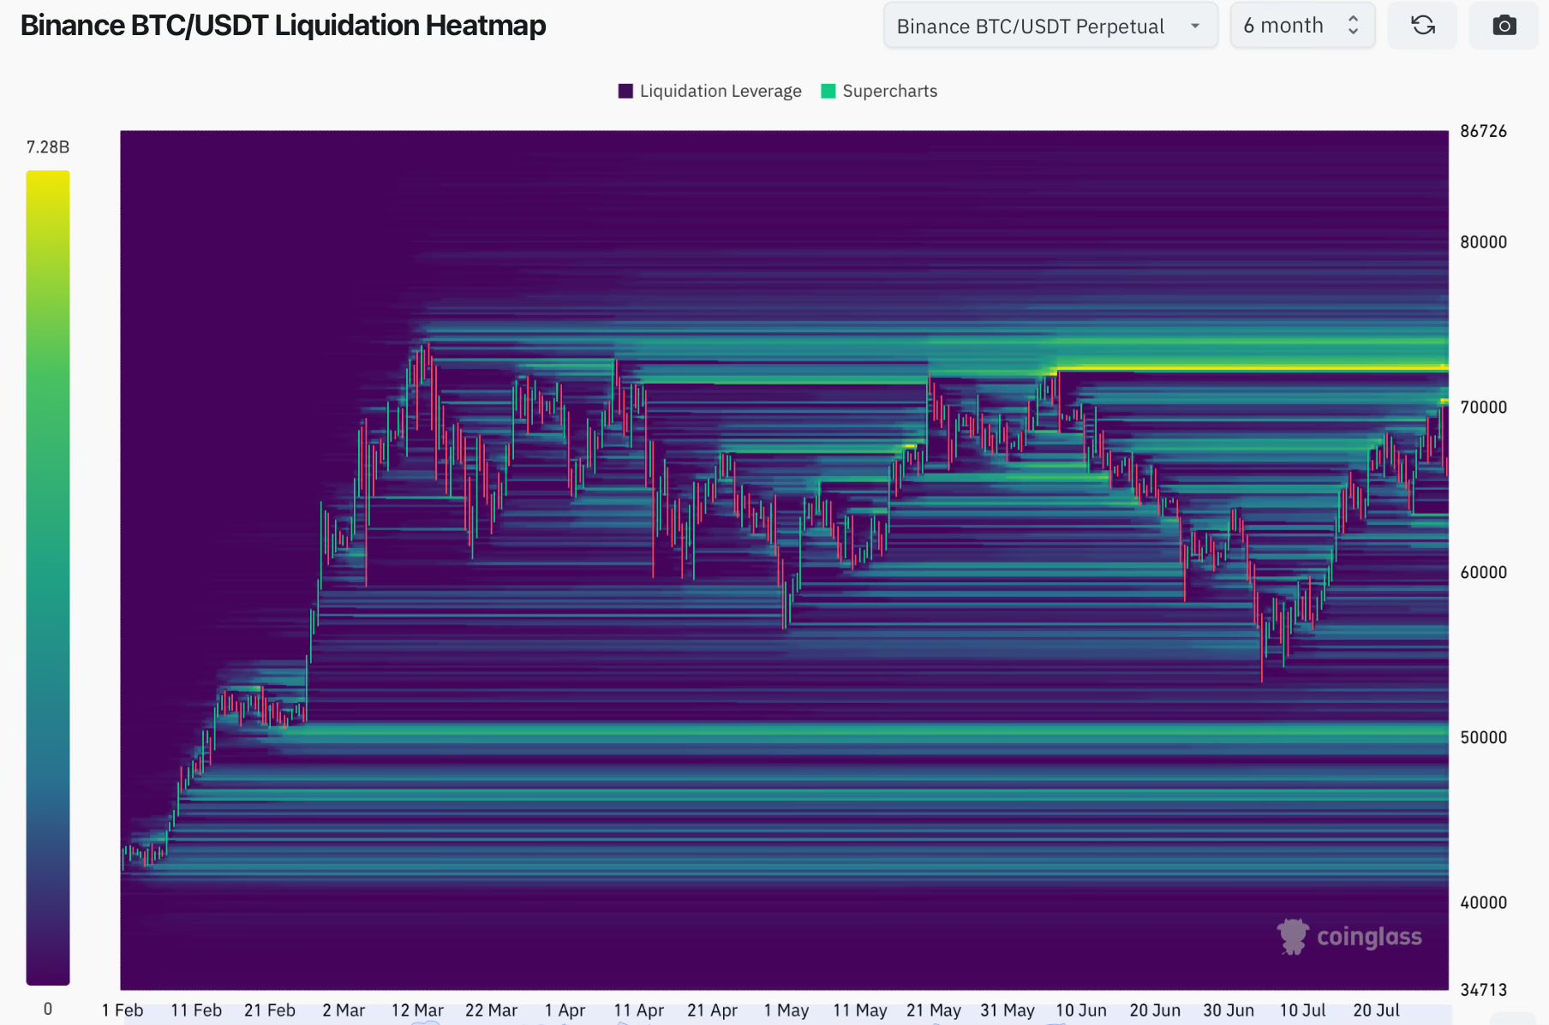Click the 12 Mar date axis label
The width and height of the screenshot is (1549, 1025).
[417, 1010]
